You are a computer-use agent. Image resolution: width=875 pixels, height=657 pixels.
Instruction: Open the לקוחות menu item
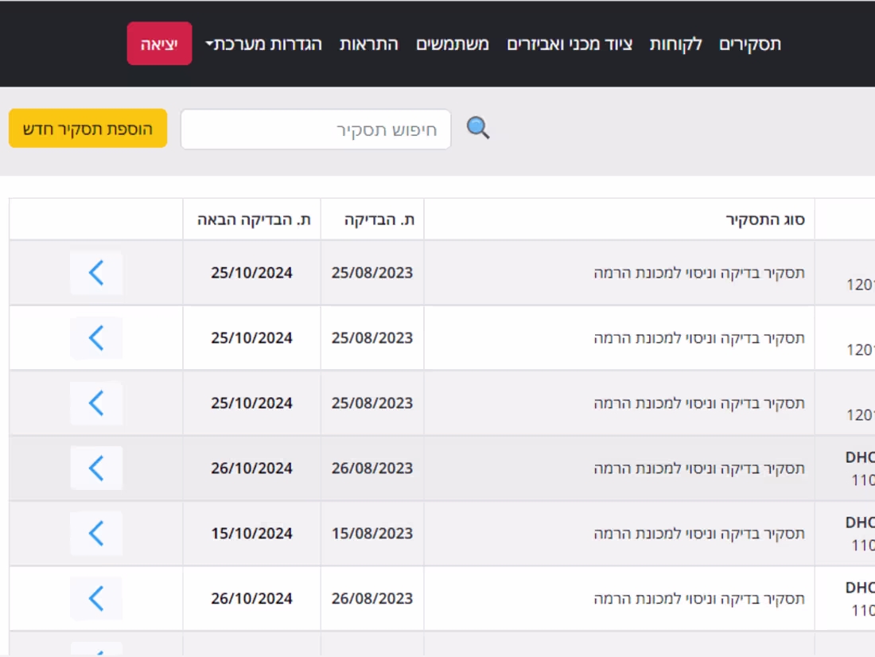coord(676,44)
